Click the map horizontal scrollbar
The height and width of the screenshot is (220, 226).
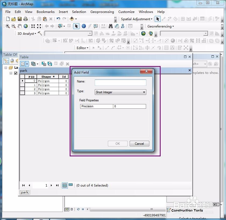click(x=128, y=209)
